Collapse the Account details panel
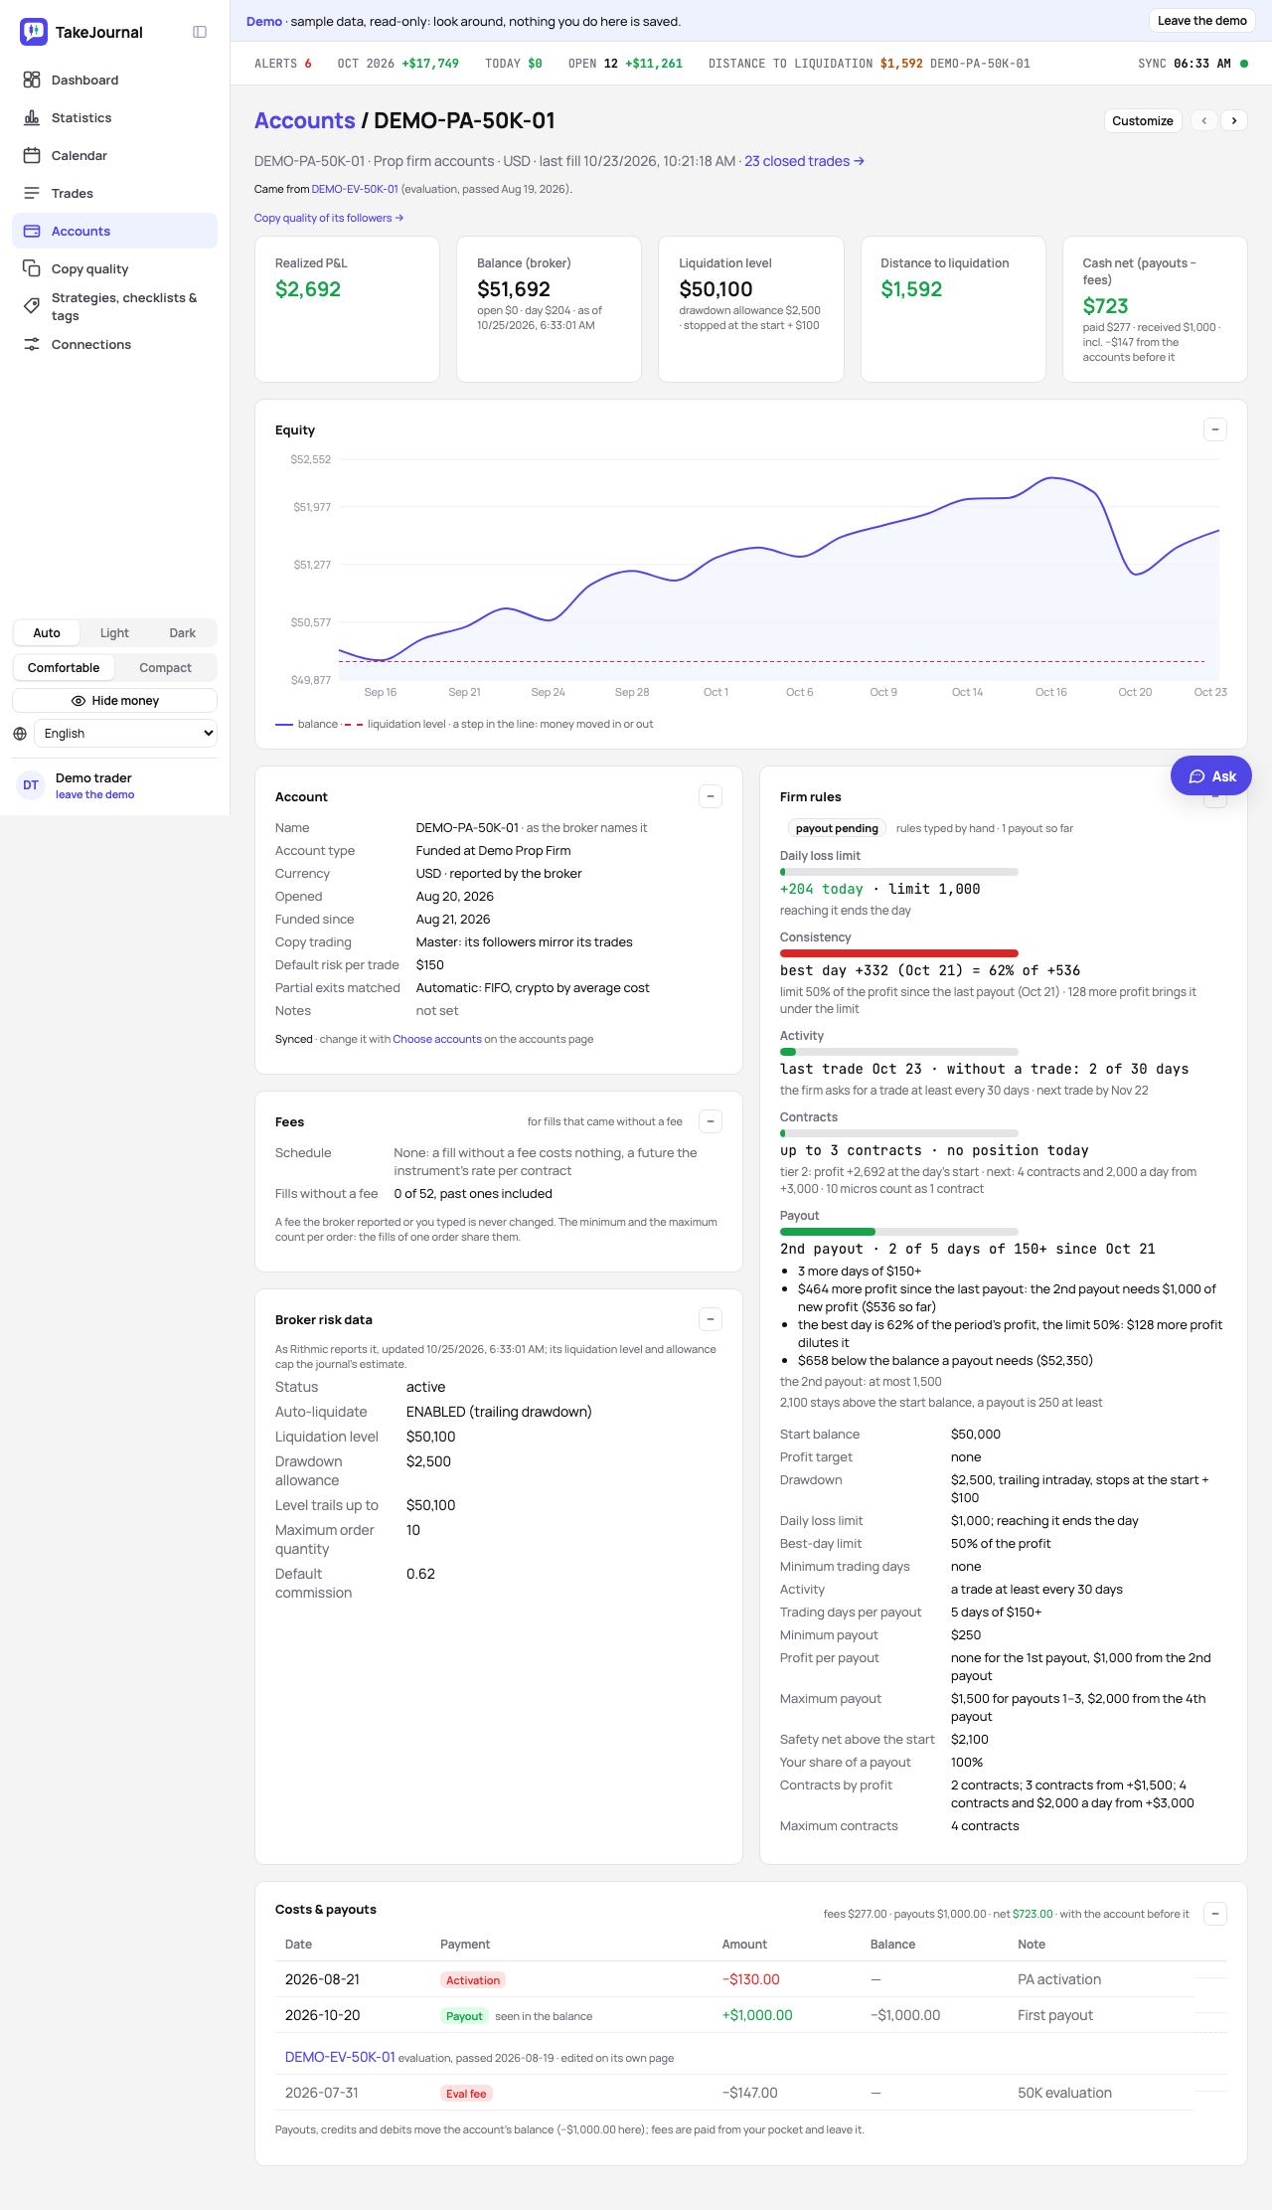 pos(711,796)
